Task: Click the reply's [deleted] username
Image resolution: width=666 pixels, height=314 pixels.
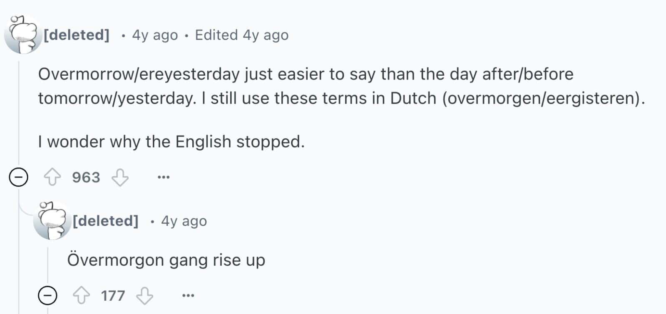Action: 105,221
